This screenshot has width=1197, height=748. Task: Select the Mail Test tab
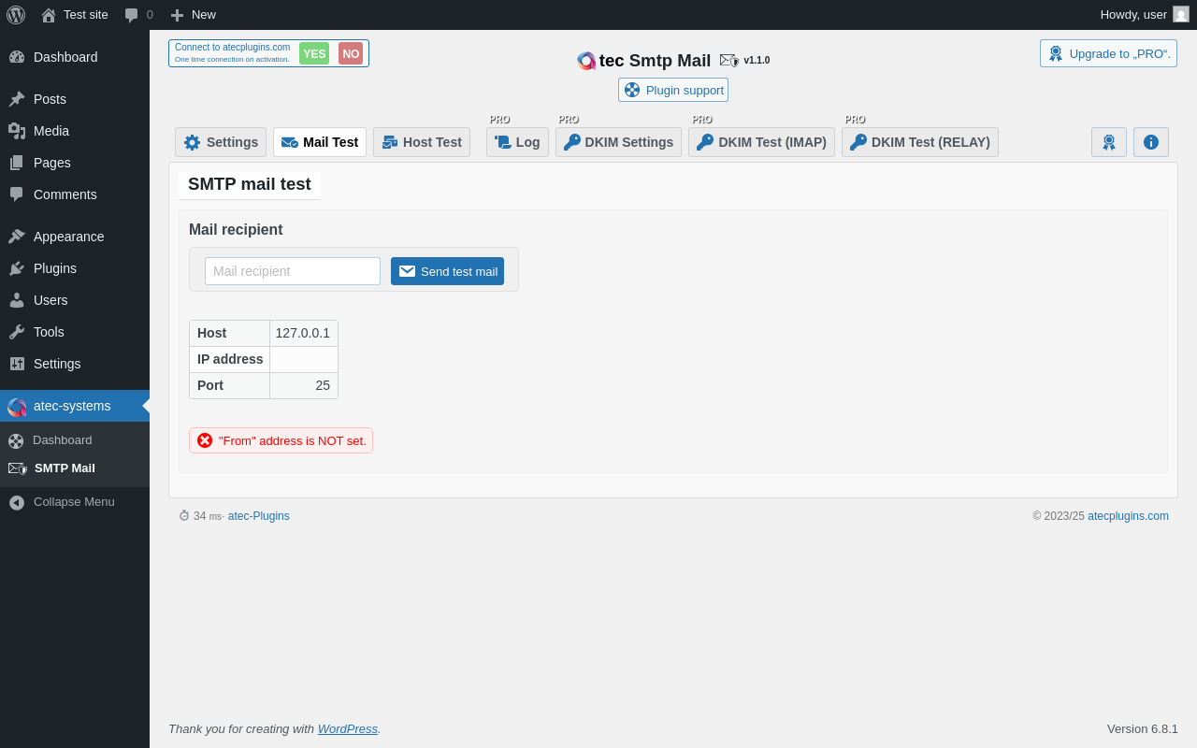pyautogui.click(x=320, y=142)
